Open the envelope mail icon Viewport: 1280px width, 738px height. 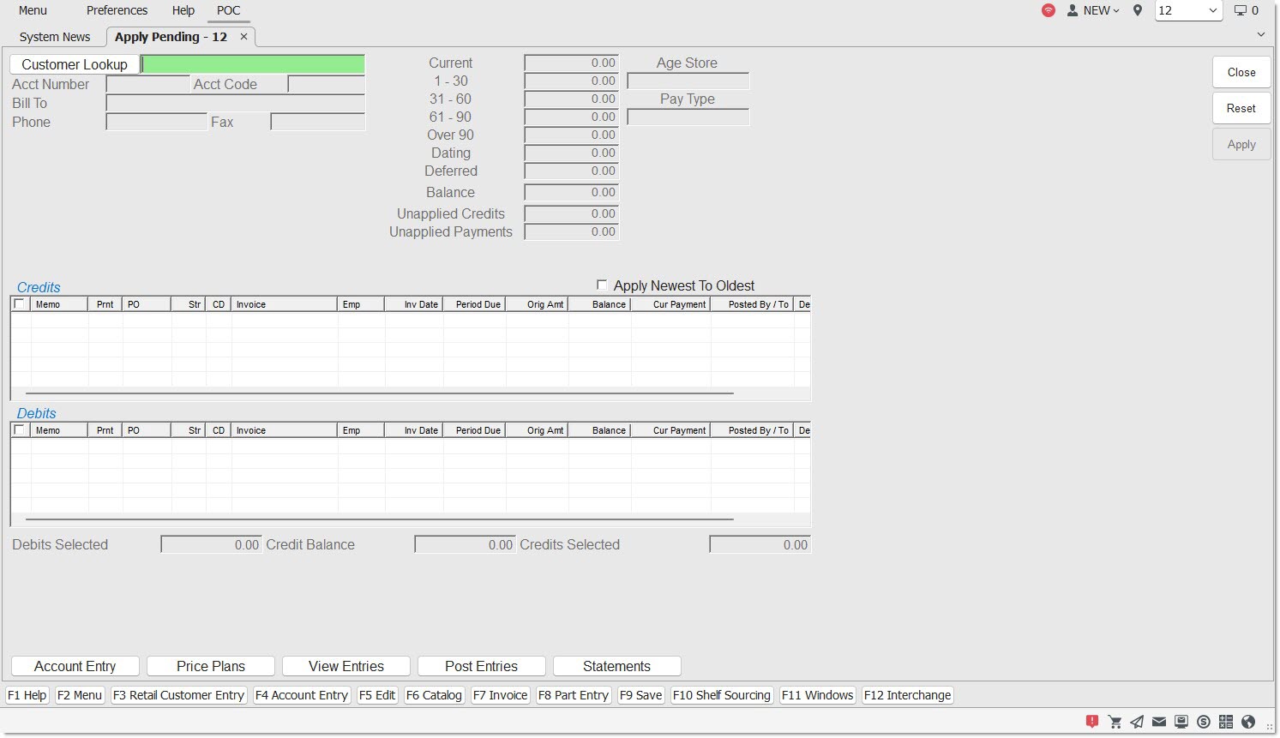(x=1159, y=722)
